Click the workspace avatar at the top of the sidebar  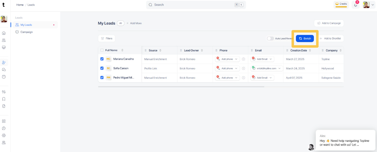click(4, 19)
